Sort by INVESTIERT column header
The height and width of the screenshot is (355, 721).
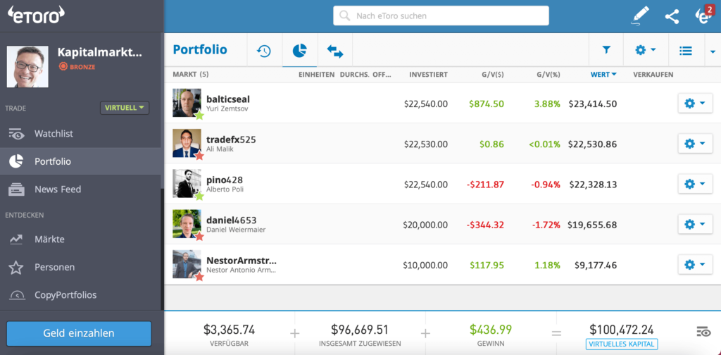[428, 75]
